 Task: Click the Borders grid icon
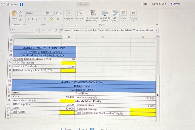[44, 19]
